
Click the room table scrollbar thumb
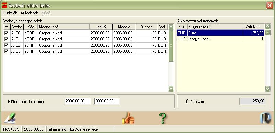[x=171, y=46]
